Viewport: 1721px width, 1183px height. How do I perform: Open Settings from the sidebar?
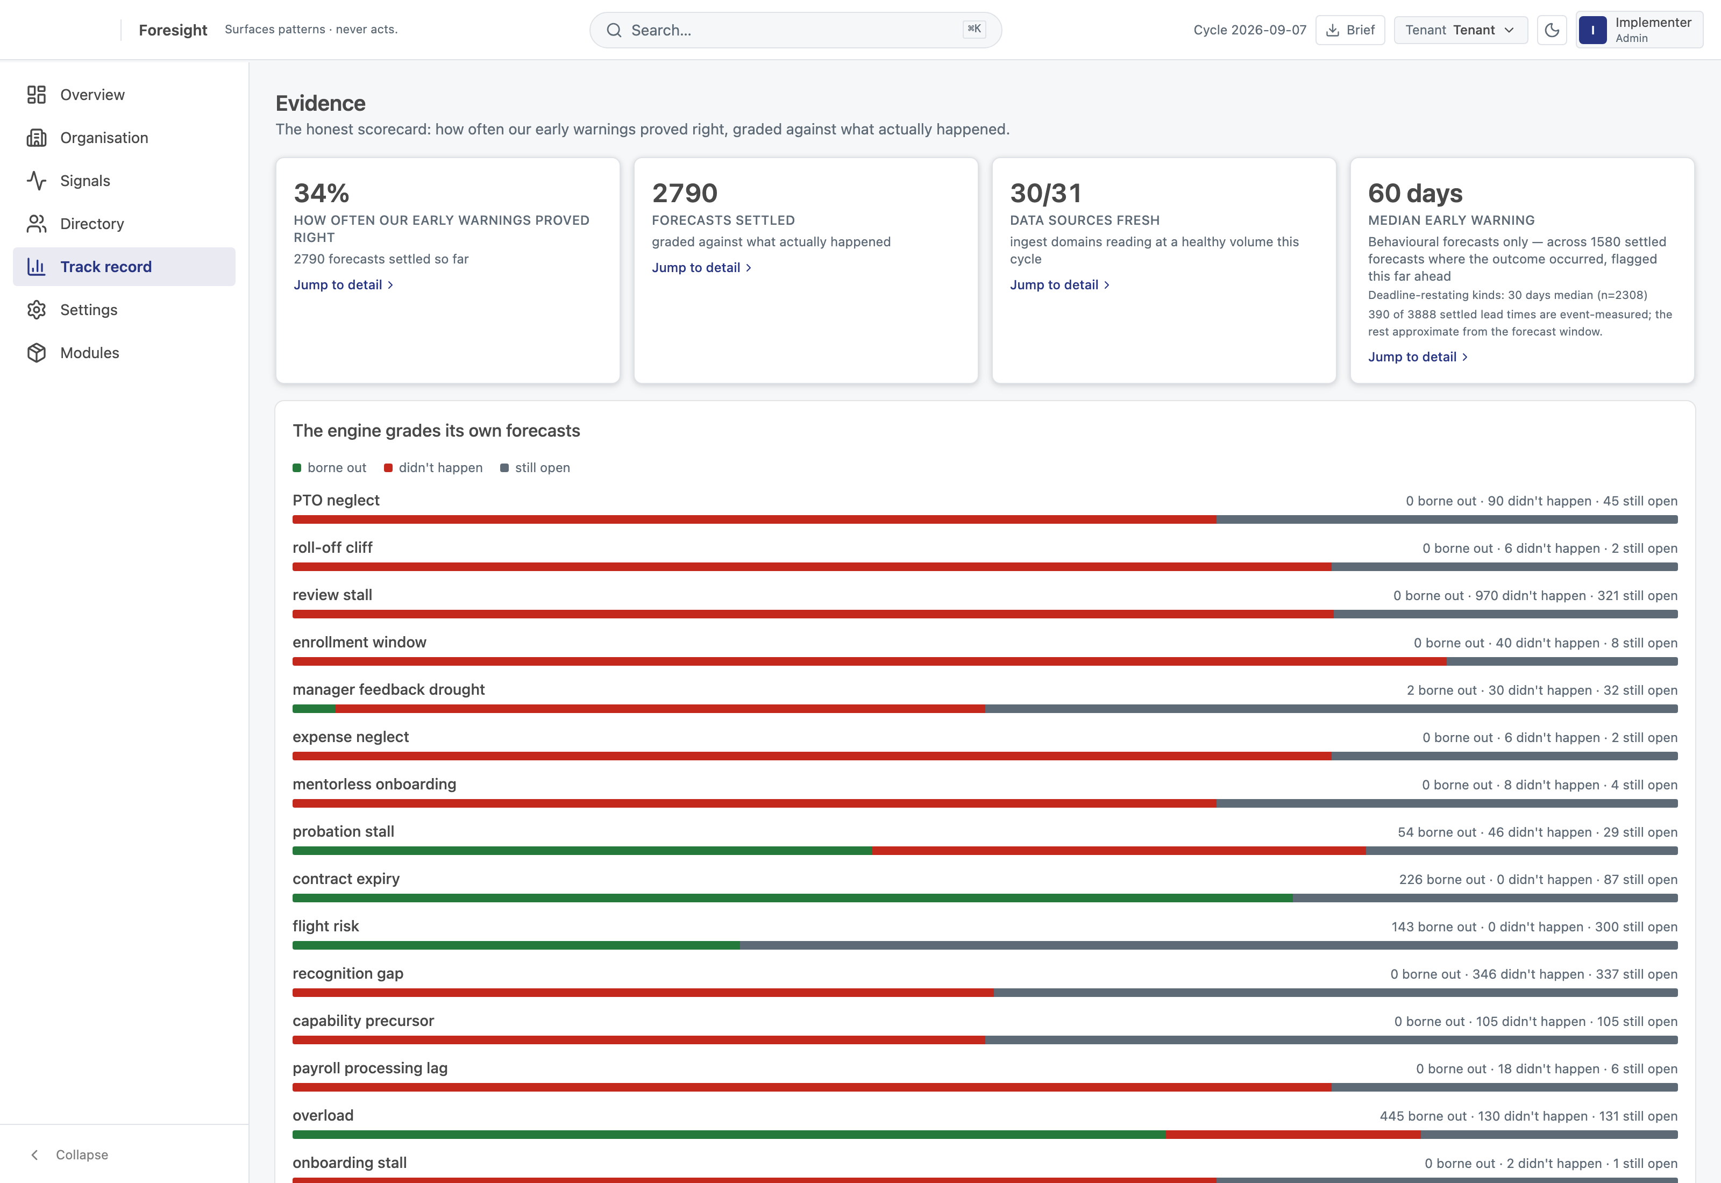point(124,310)
